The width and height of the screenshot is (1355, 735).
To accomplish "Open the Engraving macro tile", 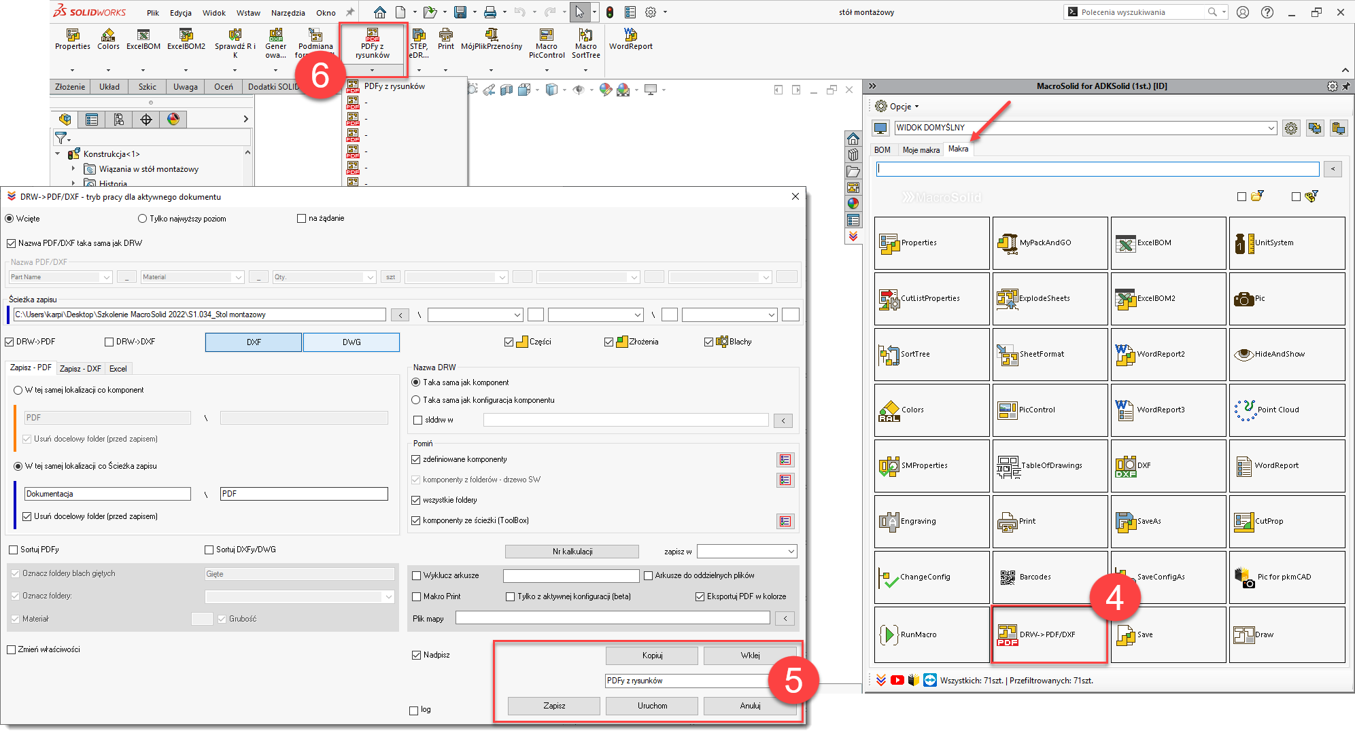I will (931, 522).
